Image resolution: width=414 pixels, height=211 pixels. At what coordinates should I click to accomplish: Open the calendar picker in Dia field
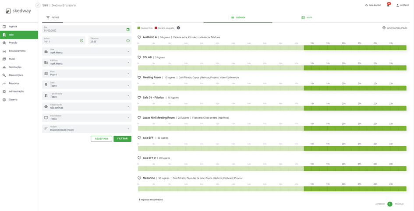point(128,30)
